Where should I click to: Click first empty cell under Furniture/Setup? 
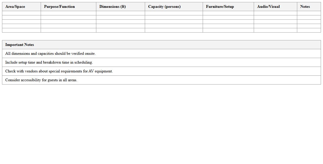pyautogui.click(x=228, y=13)
